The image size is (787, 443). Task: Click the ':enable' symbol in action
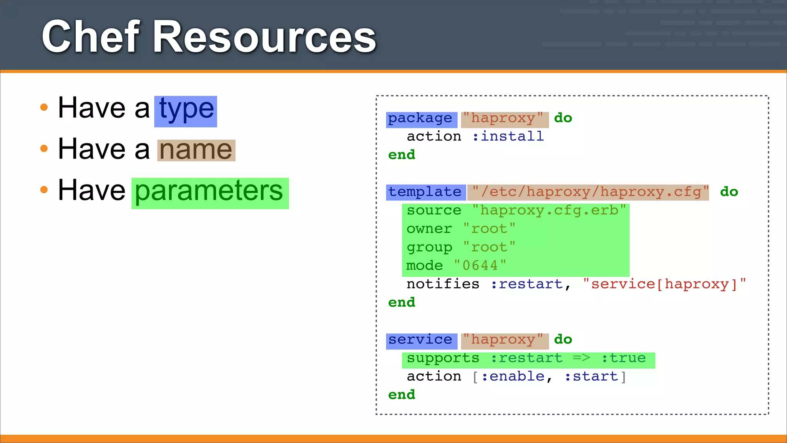pyautogui.click(x=512, y=376)
